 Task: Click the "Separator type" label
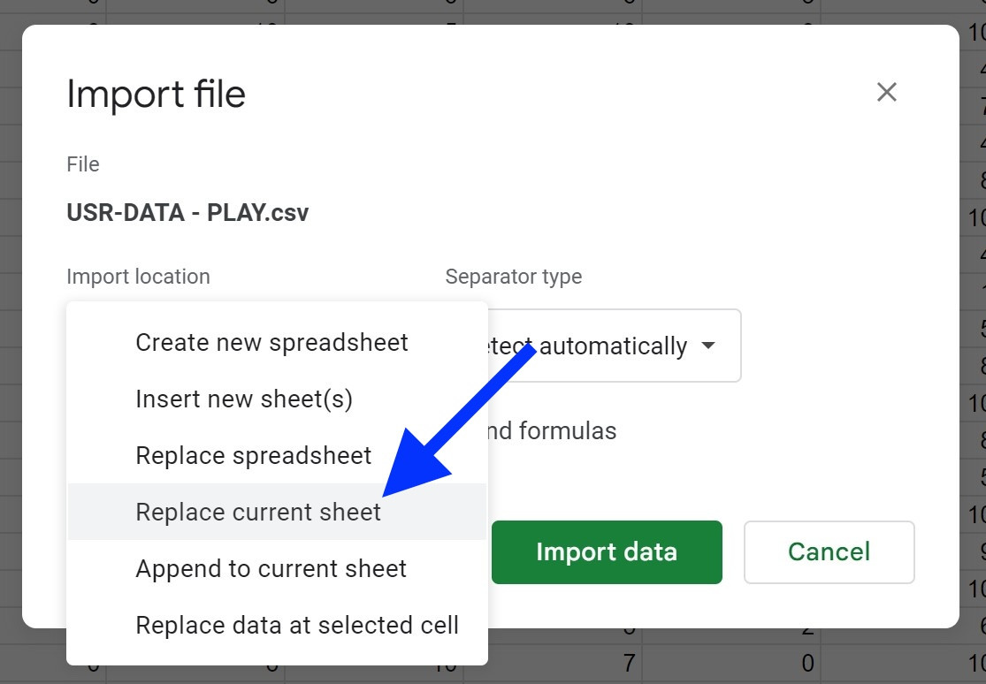pyautogui.click(x=514, y=277)
